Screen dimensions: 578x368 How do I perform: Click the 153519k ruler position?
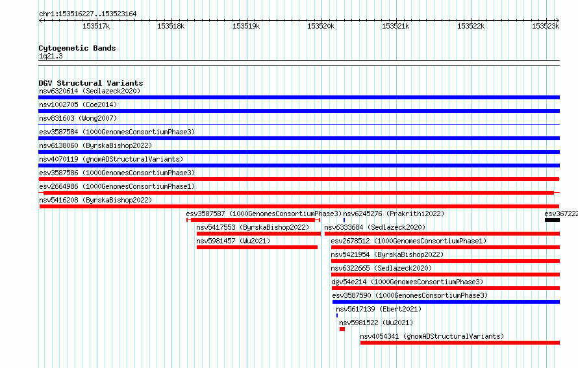(x=246, y=26)
